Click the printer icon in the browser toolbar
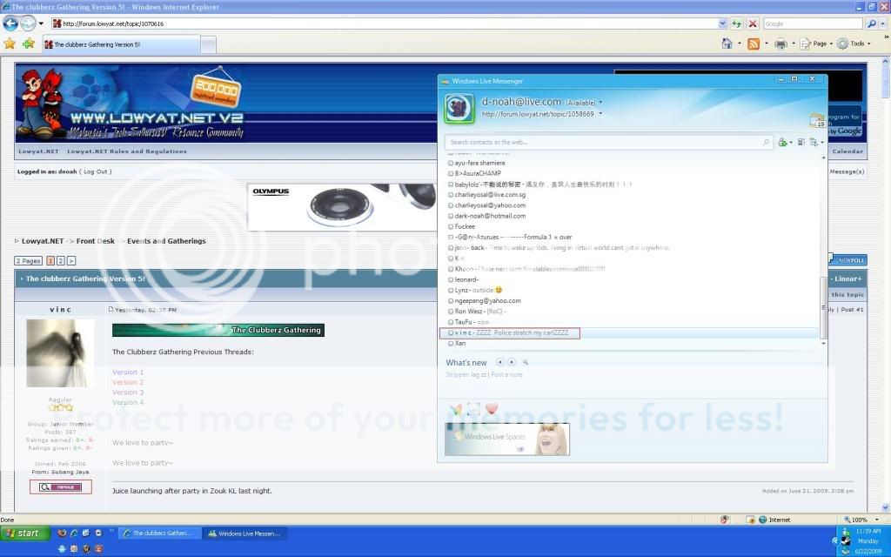This screenshot has height=557, width=891. (781, 44)
